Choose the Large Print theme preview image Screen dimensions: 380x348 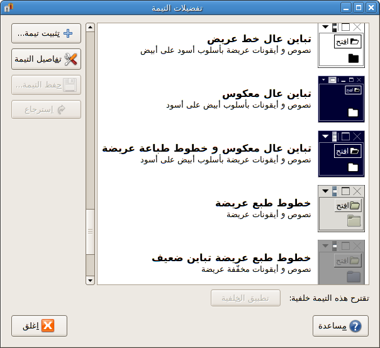coord(341,208)
